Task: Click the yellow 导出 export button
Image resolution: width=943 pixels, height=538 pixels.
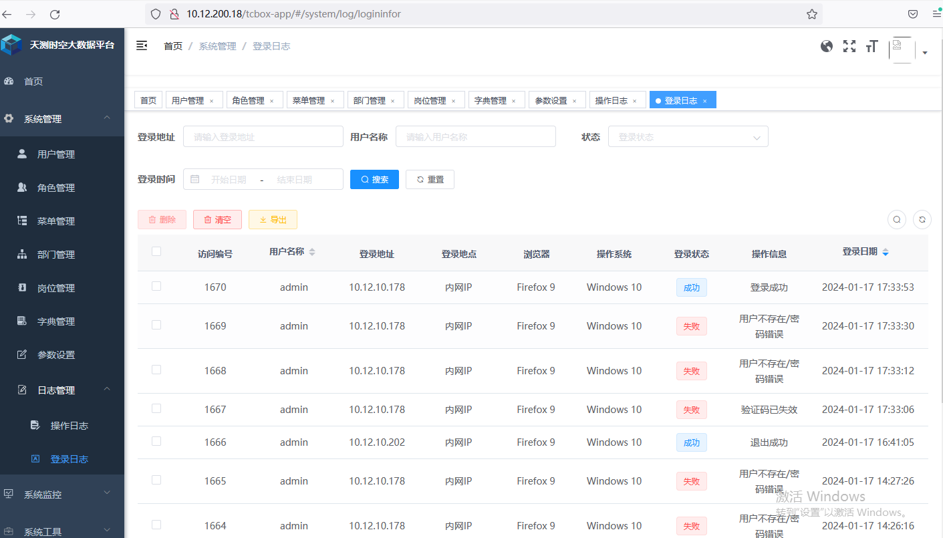Action: click(273, 219)
